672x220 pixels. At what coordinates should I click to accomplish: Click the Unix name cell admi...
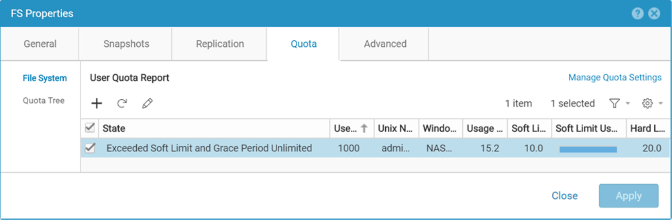pyautogui.click(x=396, y=148)
